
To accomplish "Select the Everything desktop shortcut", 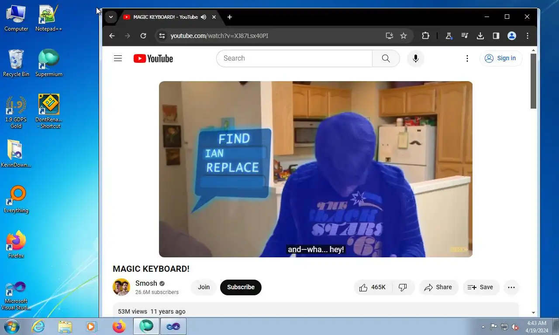I will [x=16, y=199].
